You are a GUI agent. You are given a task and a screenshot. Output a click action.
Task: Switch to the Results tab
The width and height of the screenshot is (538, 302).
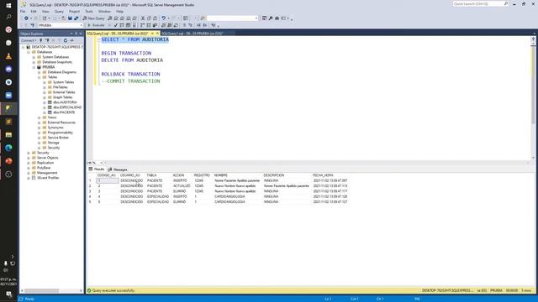click(97, 169)
